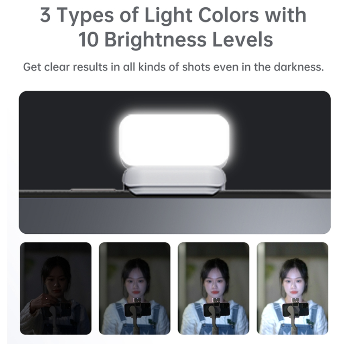Click the monitor's dark top edge bar
The height and width of the screenshot is (344, 340).
175,194
